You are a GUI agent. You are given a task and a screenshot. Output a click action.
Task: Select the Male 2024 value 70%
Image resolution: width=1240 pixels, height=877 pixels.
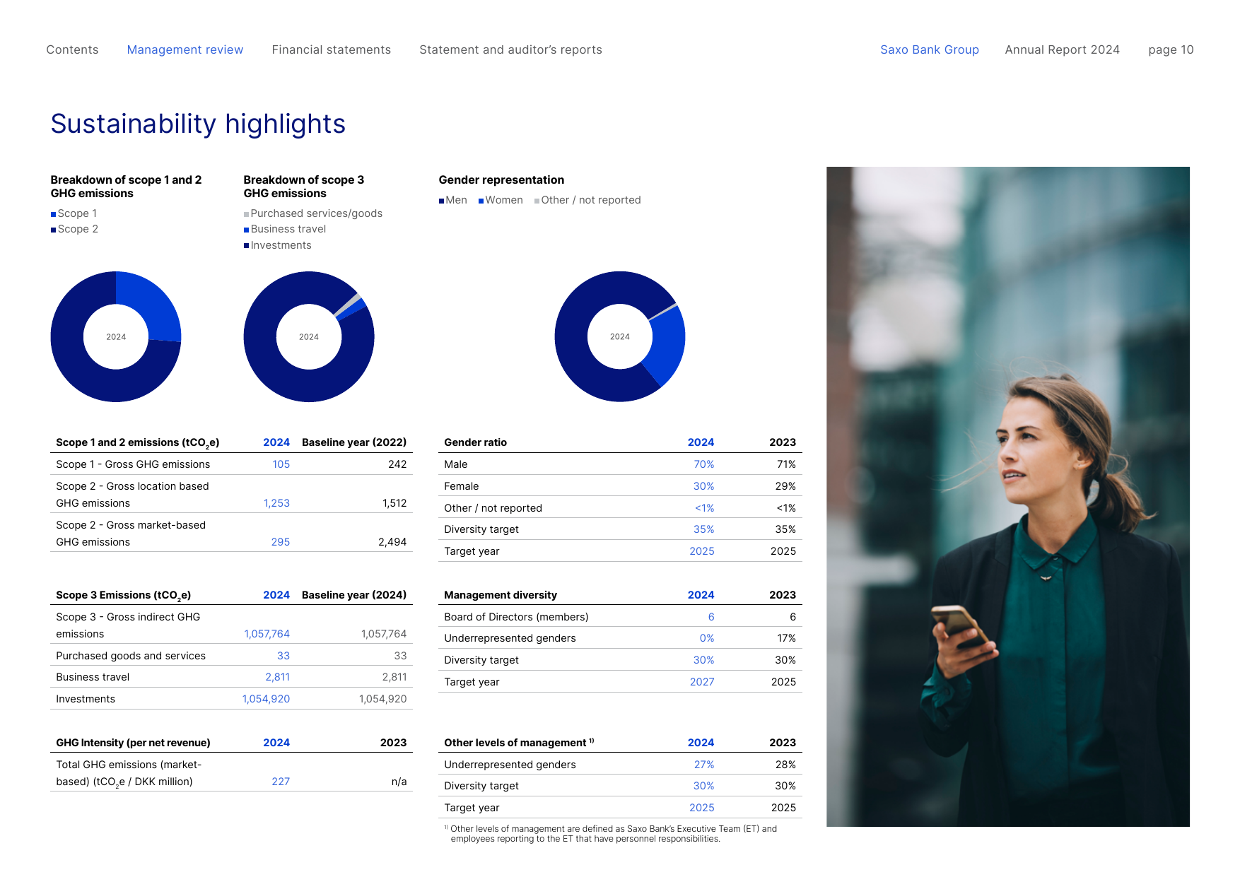click(x=703, y=464)
